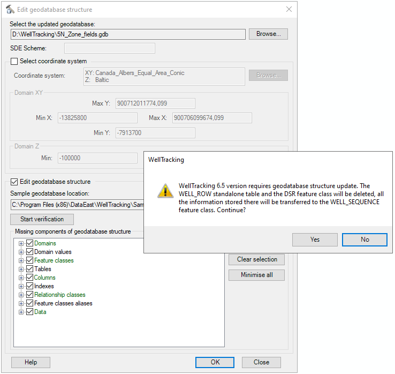Screen dimensions: 395x374
Task: Enable Select coordinate system checkbox
Action: coord(14,61)
